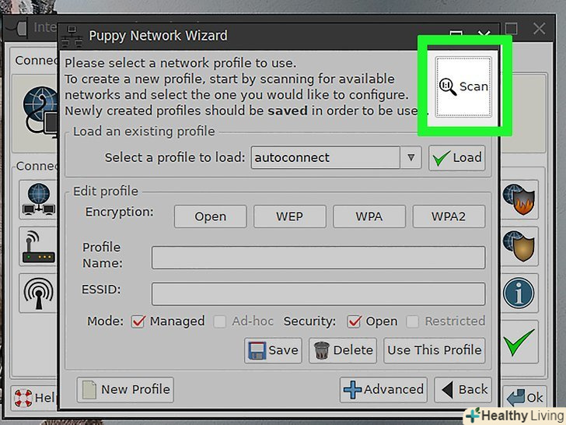Viewport: 566px width, 425px height.
Task: Choose WPA encryption
Action: click(x=369, y=216)
